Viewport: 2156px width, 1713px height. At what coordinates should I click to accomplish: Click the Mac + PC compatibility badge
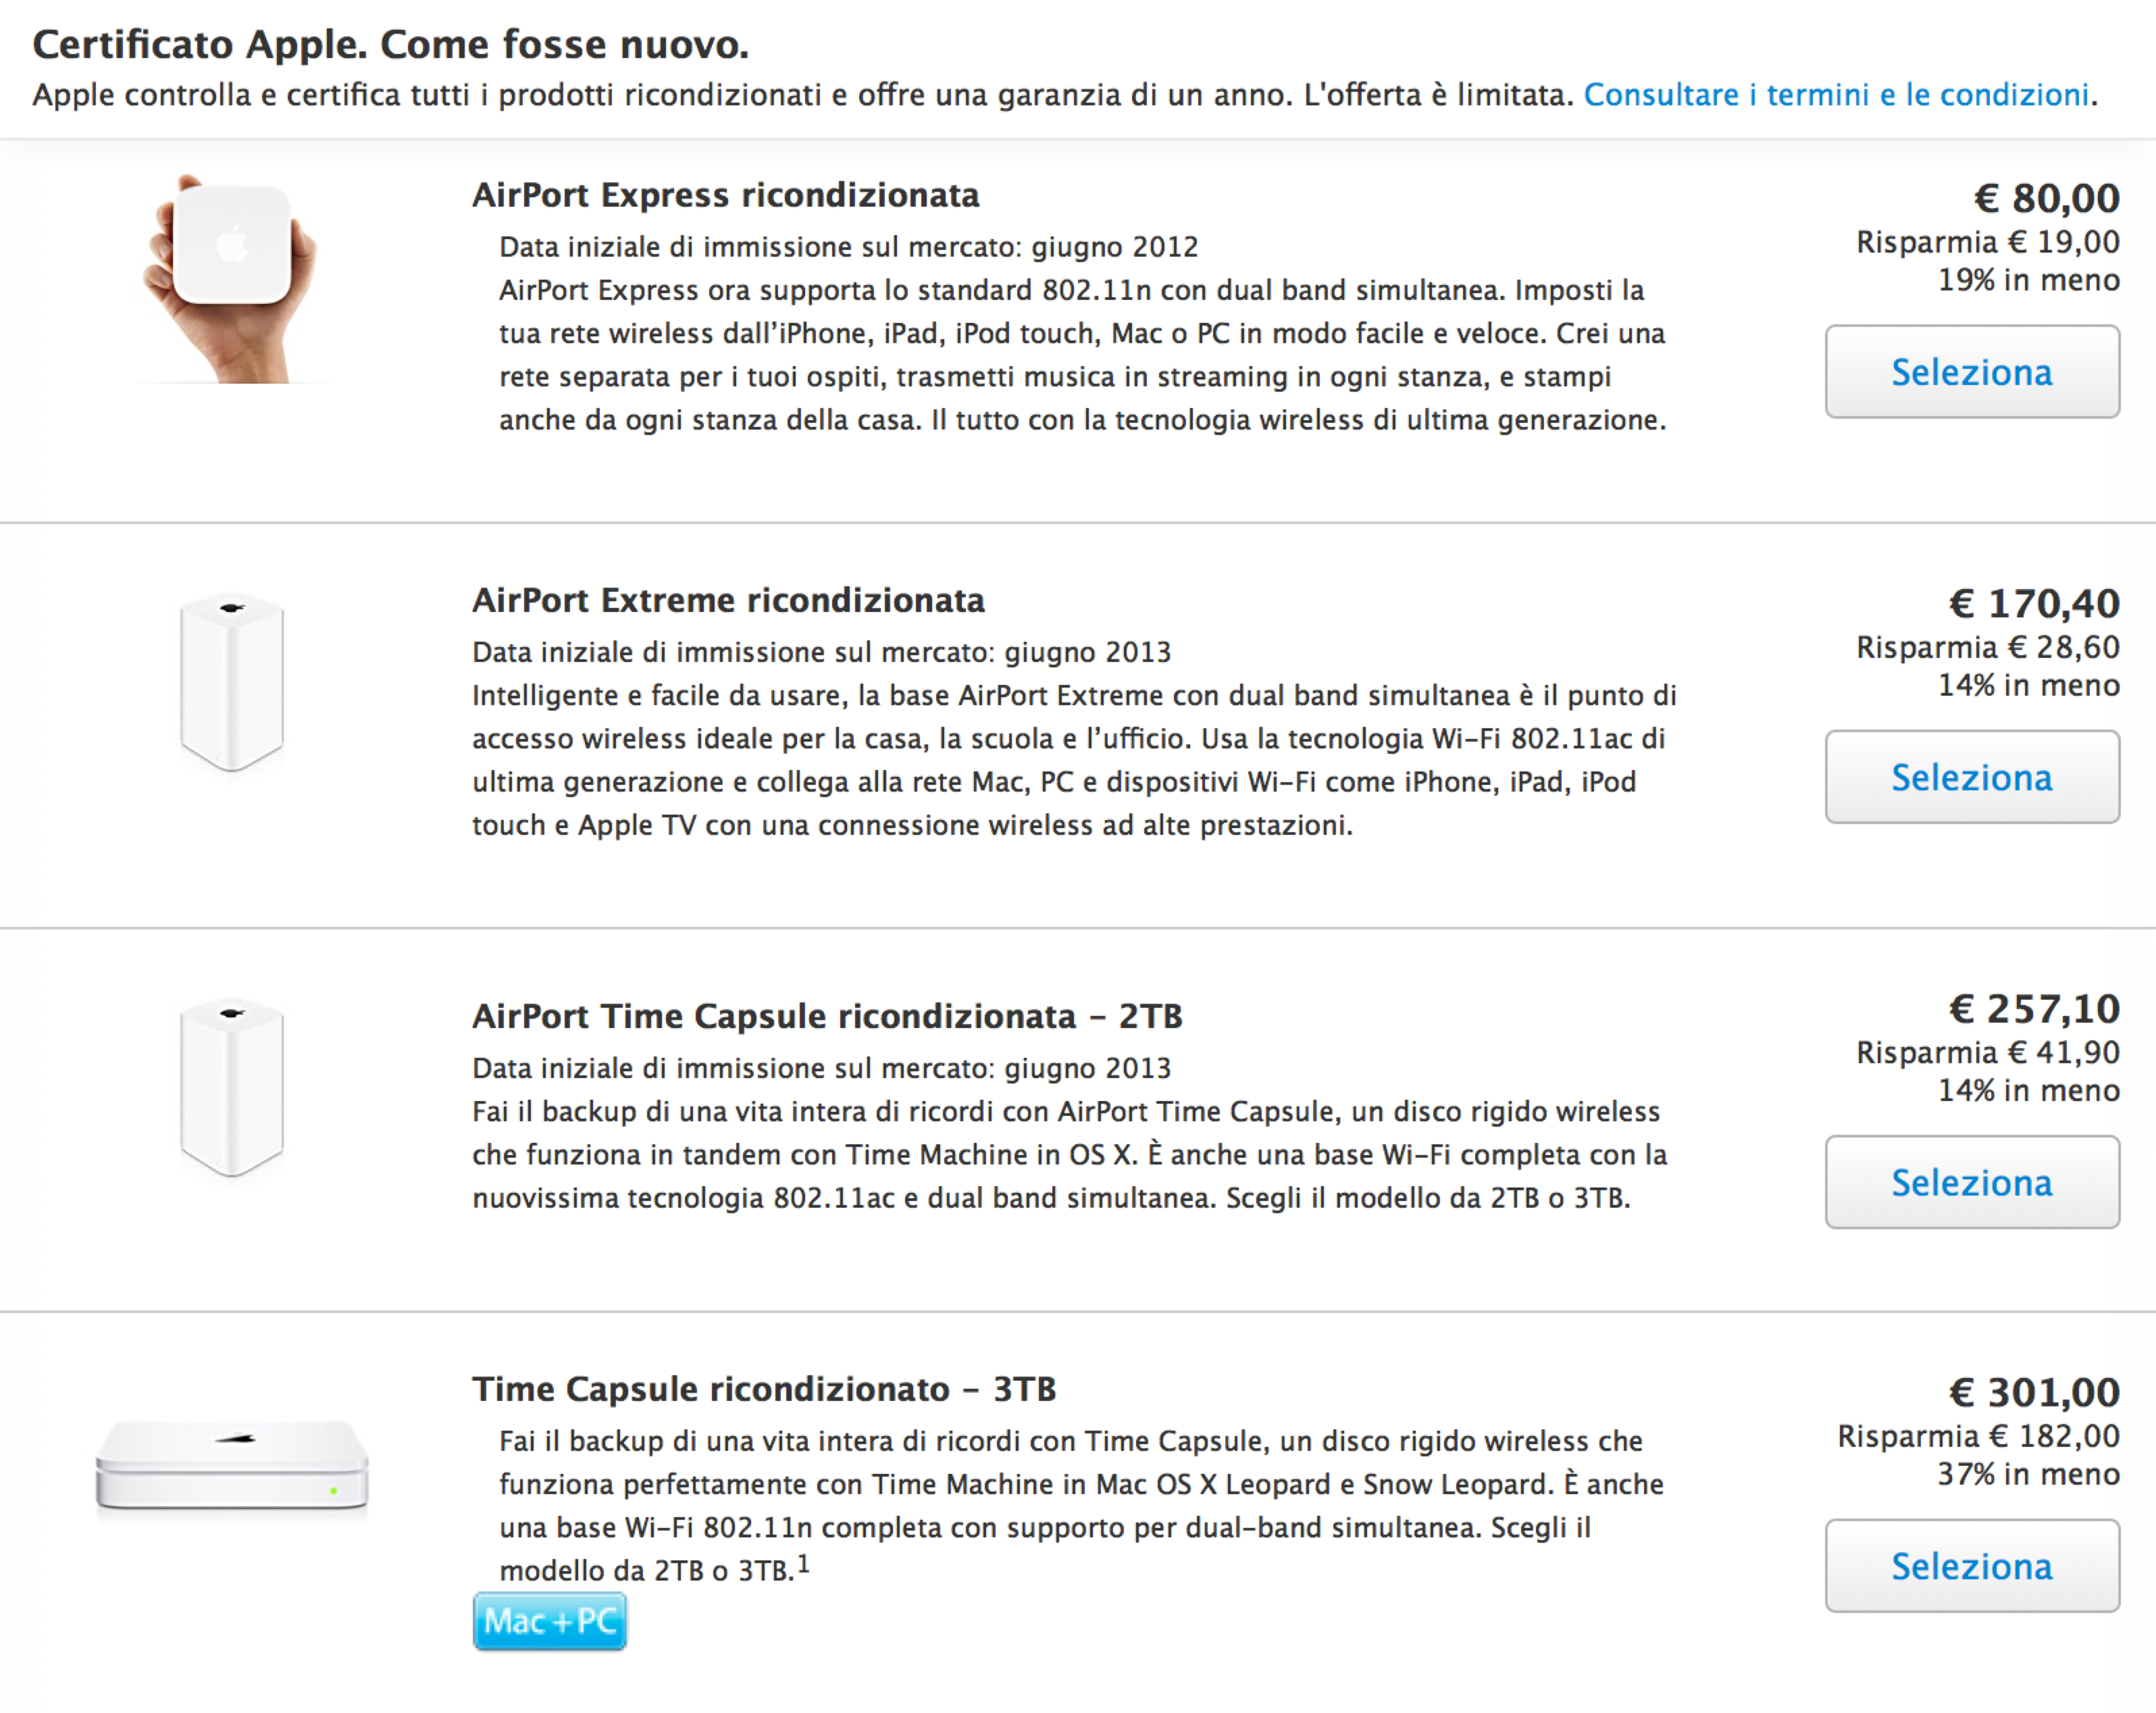pyautogui.click(x=549, y=1621)
